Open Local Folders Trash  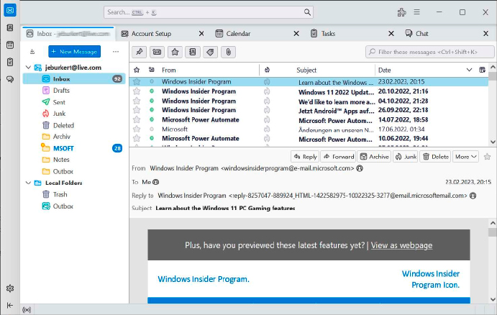[x=60, y=195]
